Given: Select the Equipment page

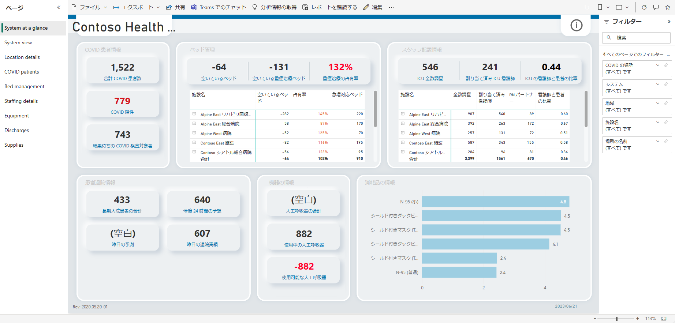Looking at the screenshot, I should click(x=33, y=116).
